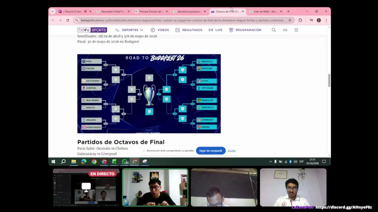The image size is (378, 212).
Task: Select the EN DIRECTO screen-share thumbnail
Action: (86, 188)
